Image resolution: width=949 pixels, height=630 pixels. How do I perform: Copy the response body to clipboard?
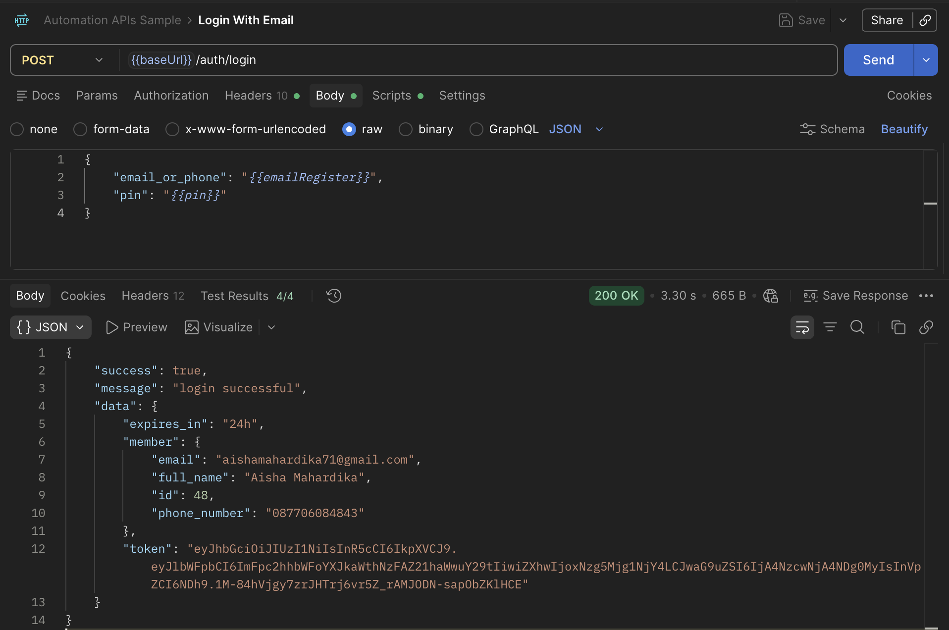[x=898, y=327]
